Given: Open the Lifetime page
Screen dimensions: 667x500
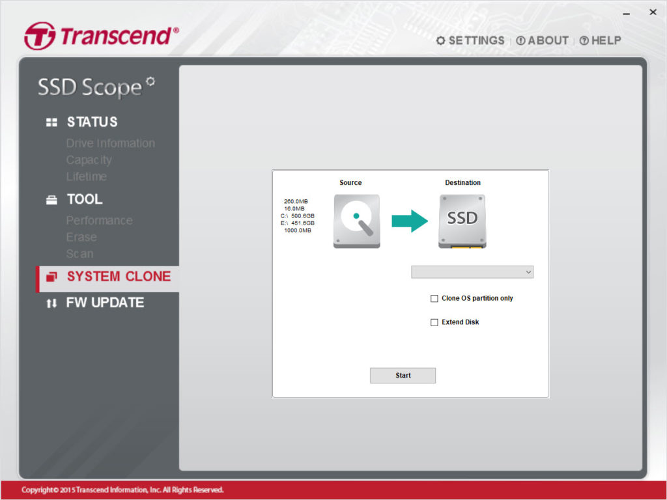Looking at the screenshot, I should [87, 176].
